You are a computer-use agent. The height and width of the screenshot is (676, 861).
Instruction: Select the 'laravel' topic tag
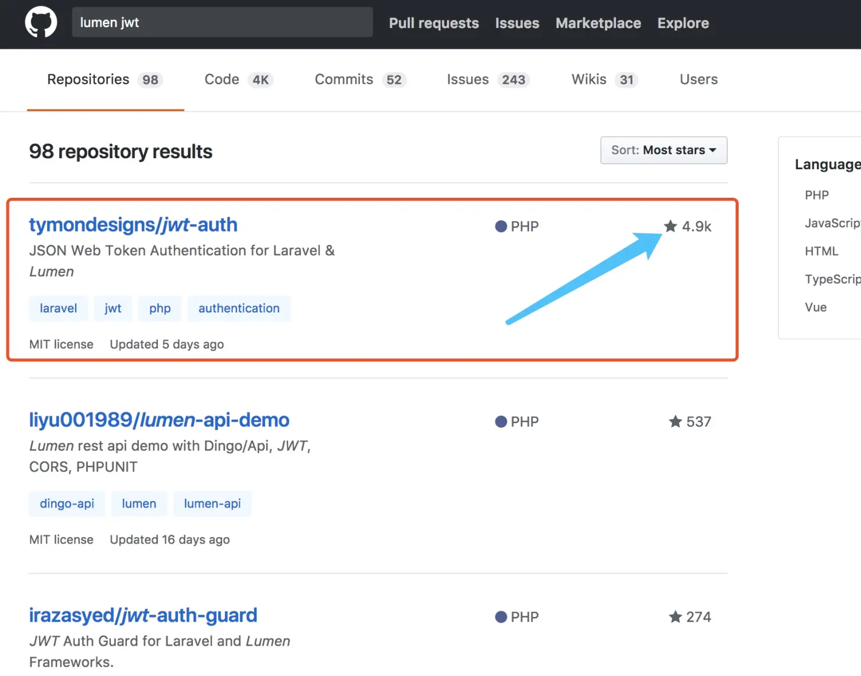pos(59,308)
